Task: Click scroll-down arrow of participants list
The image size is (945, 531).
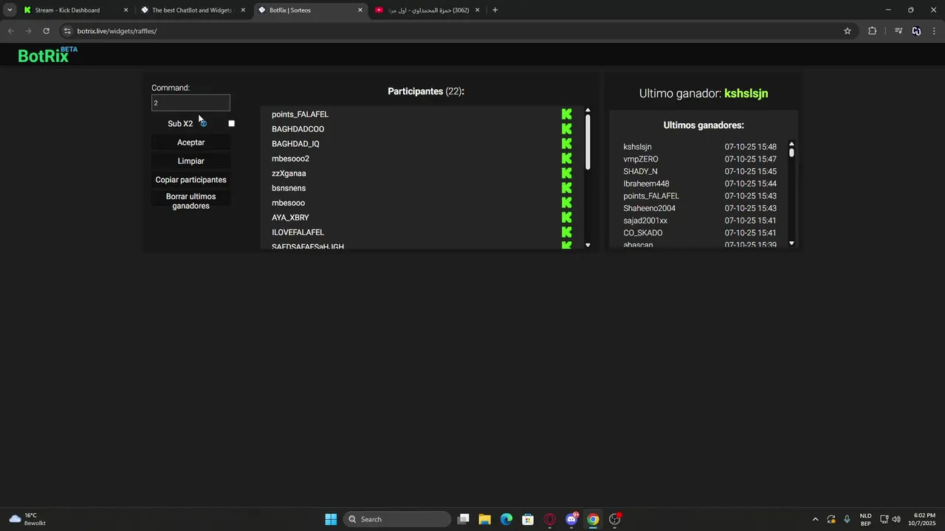Action: tap(588, 245)
